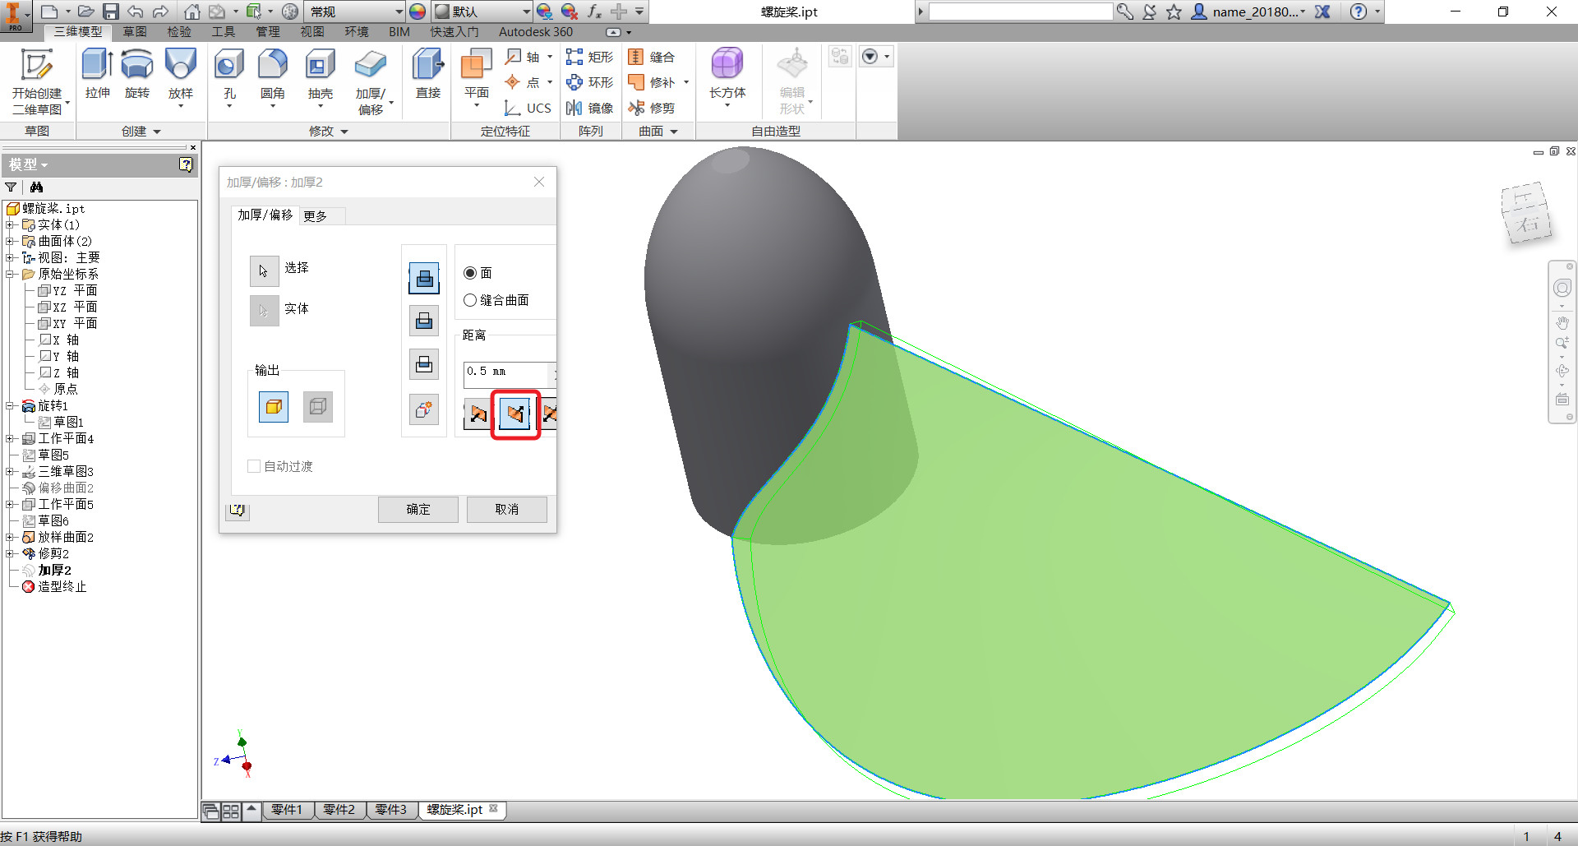
Task: Expand the 放样曲面2 tree node
Action: coord(10,537)
